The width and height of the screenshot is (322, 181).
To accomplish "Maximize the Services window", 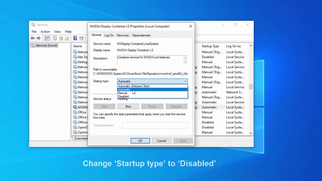I will click(235, 25).
